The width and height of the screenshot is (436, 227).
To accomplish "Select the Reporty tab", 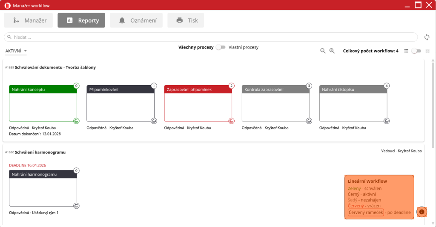I will (81, 20).
